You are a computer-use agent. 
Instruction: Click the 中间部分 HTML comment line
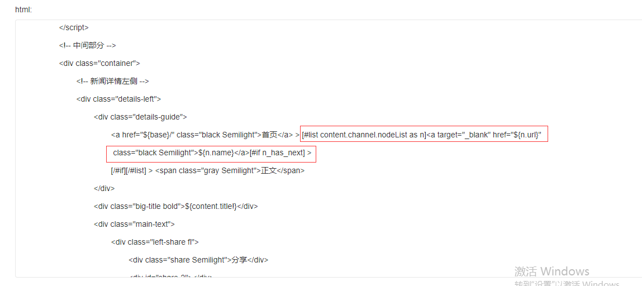pos(87,45)
